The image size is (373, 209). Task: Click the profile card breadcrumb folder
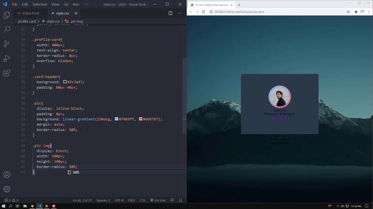27,21
